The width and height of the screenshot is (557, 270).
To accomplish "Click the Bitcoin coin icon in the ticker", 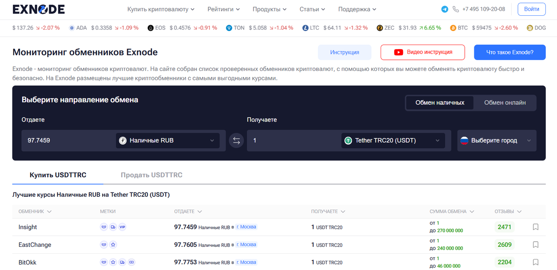I will coord(453,27).
